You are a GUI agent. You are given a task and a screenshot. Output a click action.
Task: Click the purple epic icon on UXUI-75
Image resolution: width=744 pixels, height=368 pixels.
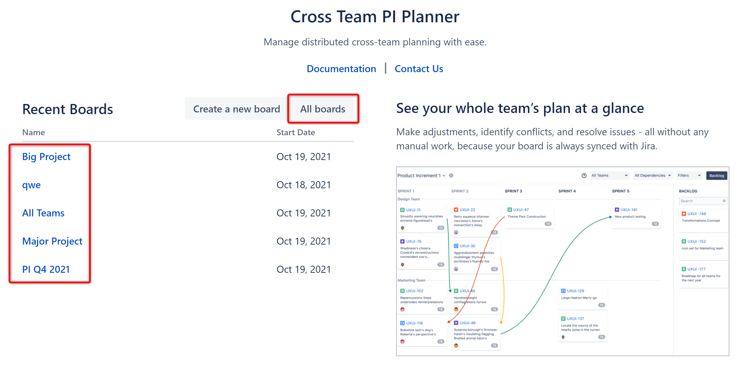click(x=402, y=241)
